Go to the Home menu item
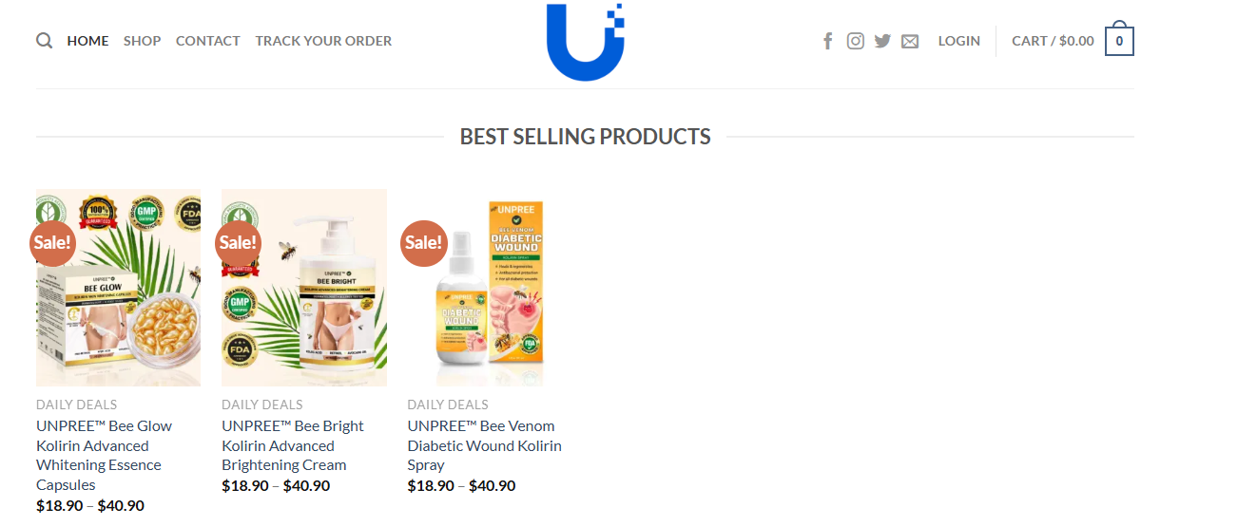Image resolution: width=1257 pixels, height=527 pixels. [87, 41]
